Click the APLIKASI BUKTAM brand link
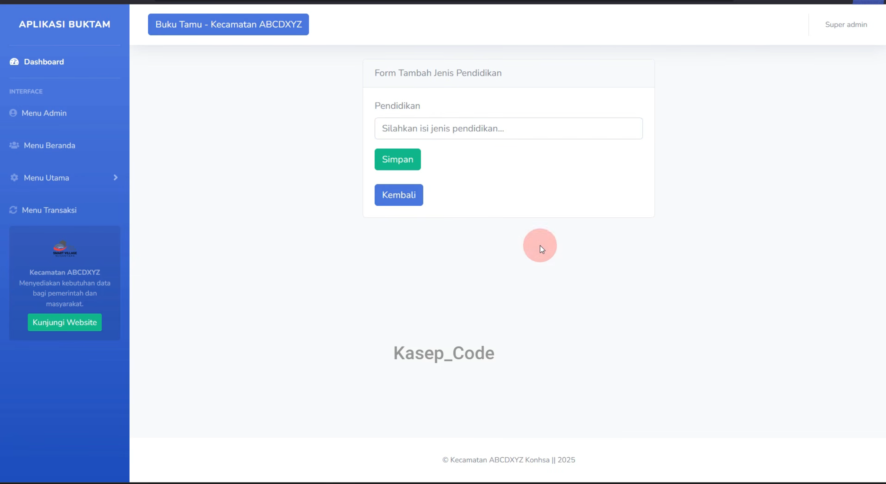This screenshot has width=886, height=484. [65, 24]
